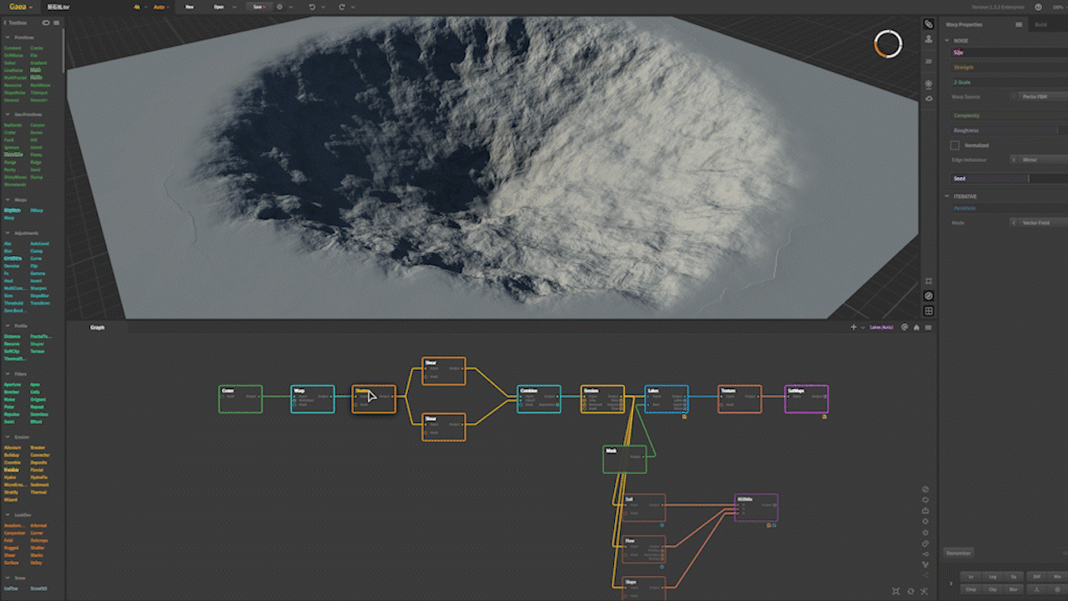Click the plus icon in the Graph bar

pyautogui.click(x=854, y=327)
